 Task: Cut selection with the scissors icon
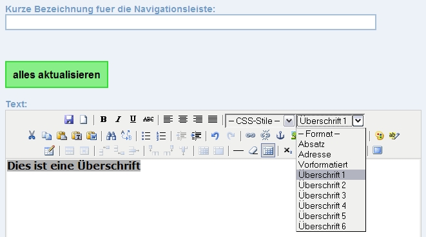coord(32,135)
